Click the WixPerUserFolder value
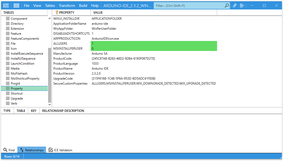Viewport: 283px width, 161px height. point(104,29)
